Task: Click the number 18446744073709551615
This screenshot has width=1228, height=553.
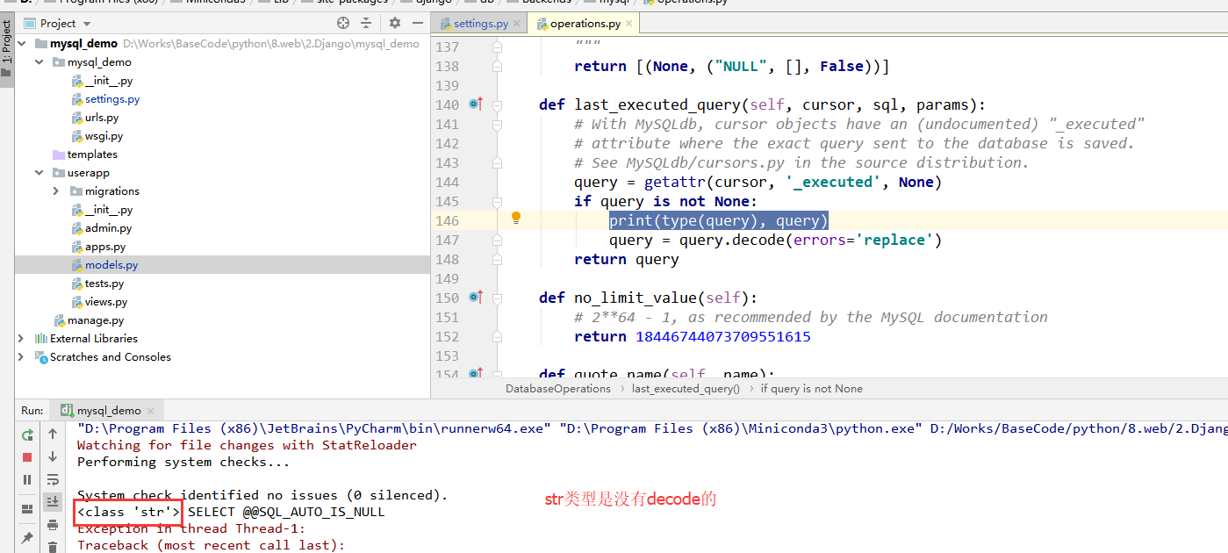Action: (723, 336)
